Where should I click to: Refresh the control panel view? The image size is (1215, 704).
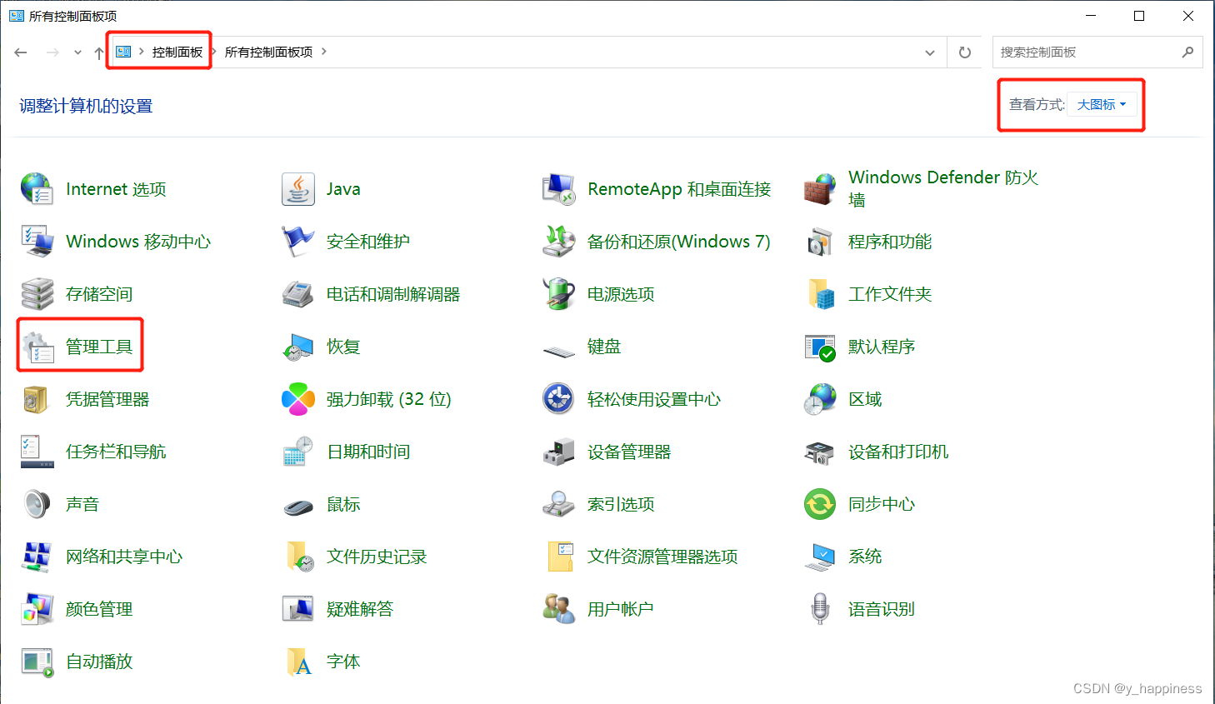tap(965, 52)
